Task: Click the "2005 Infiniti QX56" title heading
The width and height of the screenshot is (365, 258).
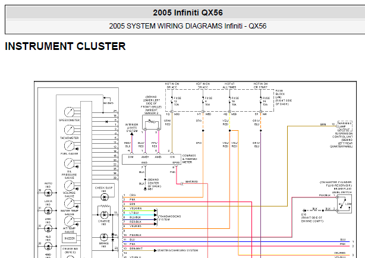Action: [188, 12]
